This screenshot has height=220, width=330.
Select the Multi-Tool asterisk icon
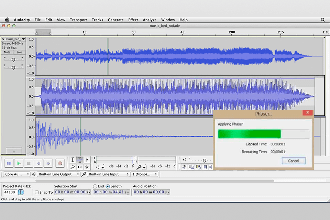point(87,167)
